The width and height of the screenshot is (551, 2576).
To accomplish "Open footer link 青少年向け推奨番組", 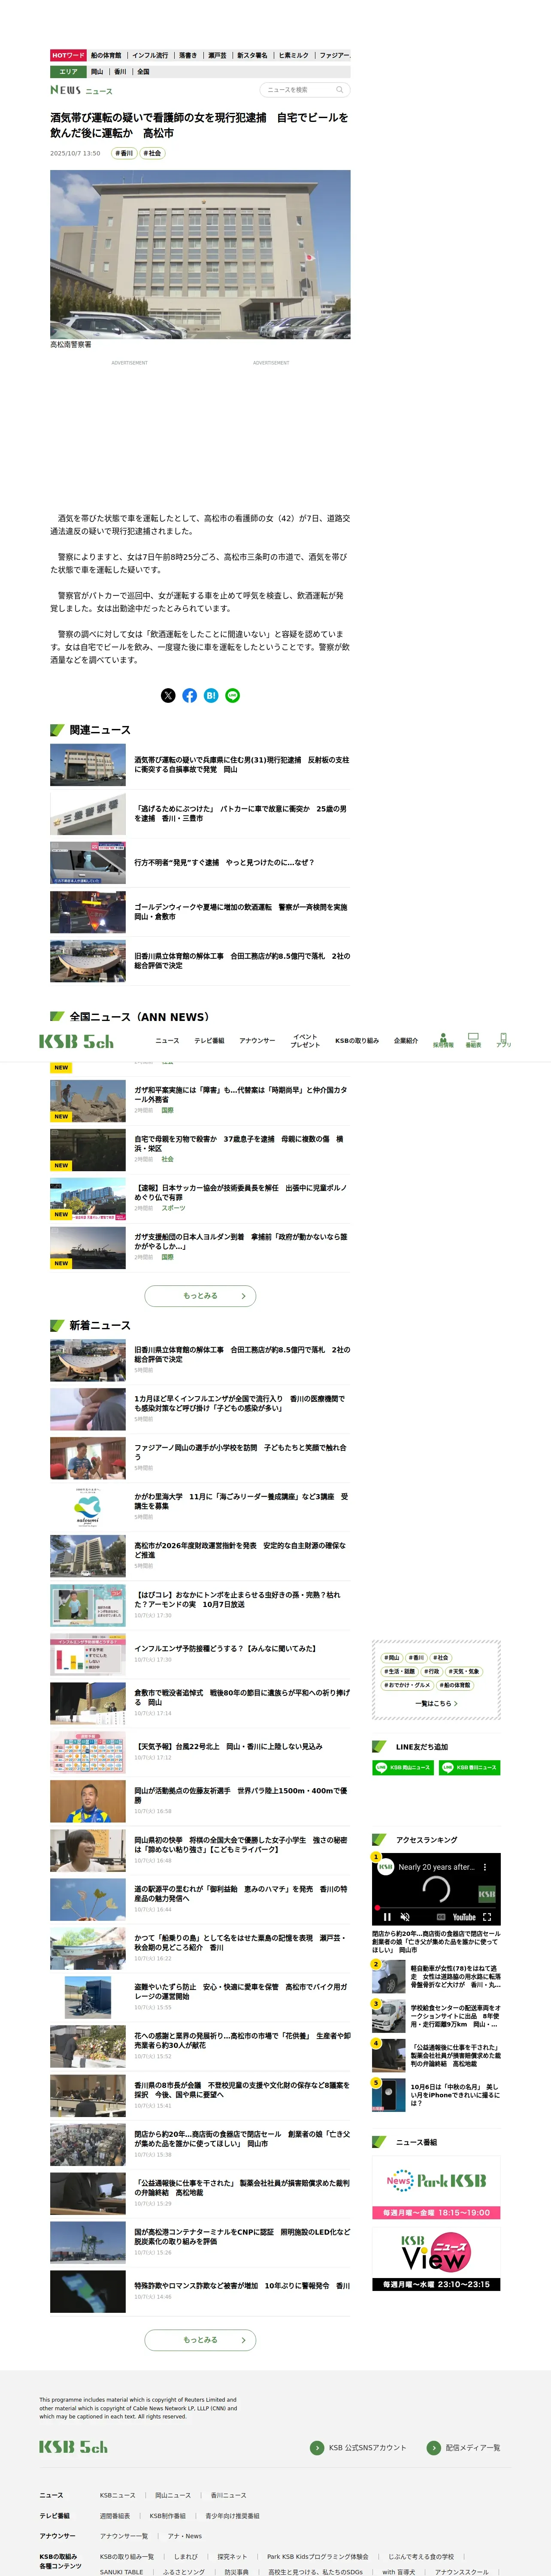I will coord(232,2516).
